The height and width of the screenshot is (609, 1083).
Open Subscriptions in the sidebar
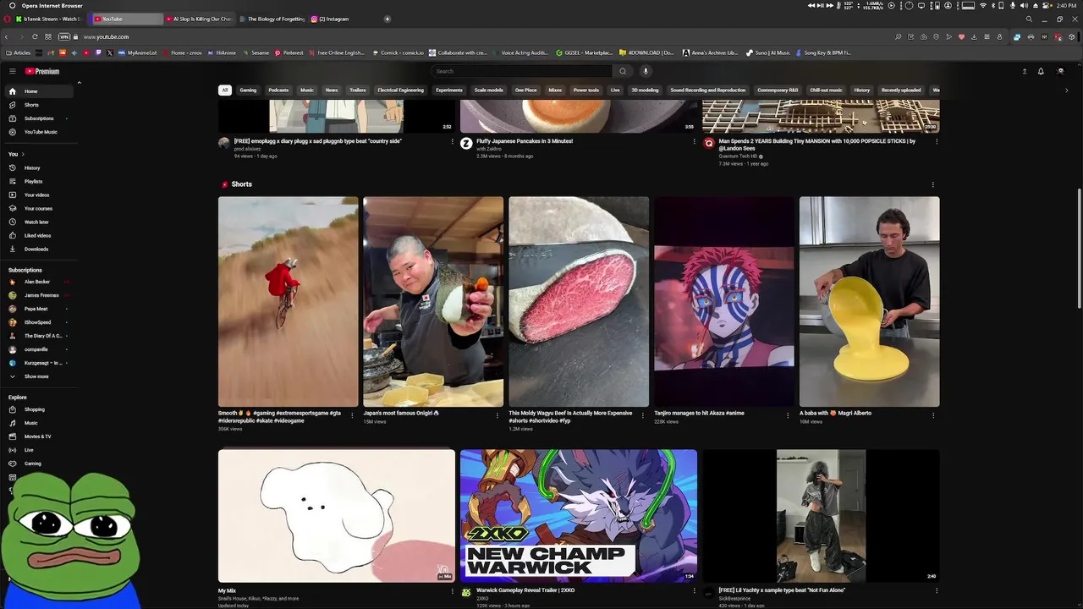[x=39, y=118]
